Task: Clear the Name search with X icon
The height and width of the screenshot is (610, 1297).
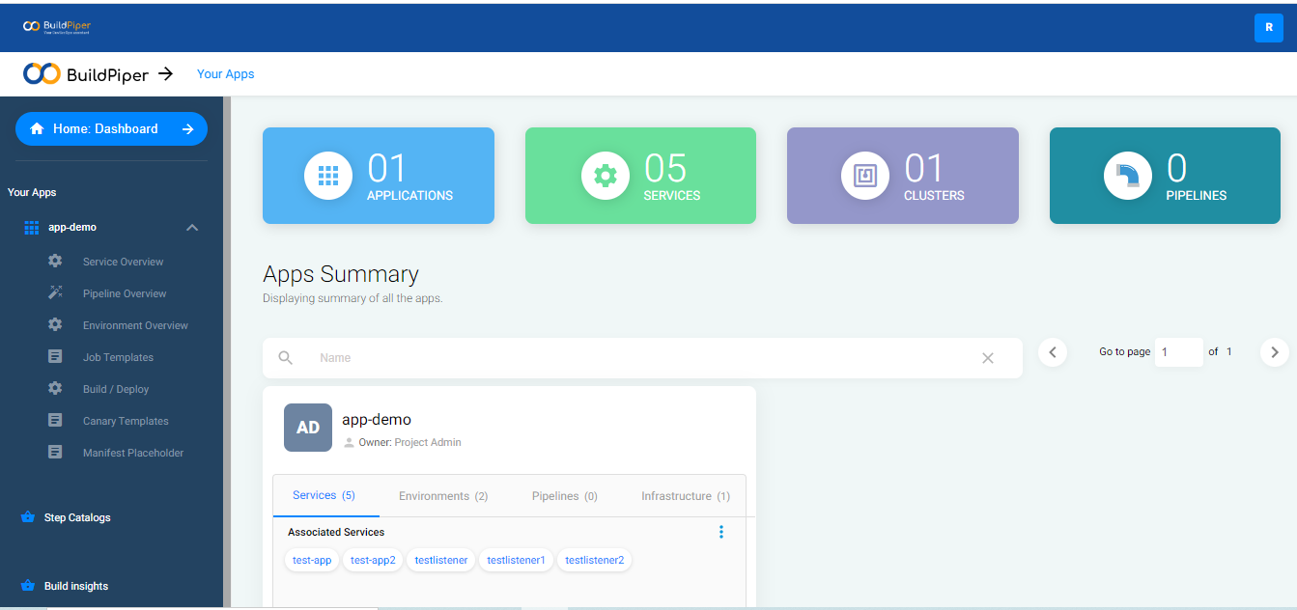Action: coord(988,358)
